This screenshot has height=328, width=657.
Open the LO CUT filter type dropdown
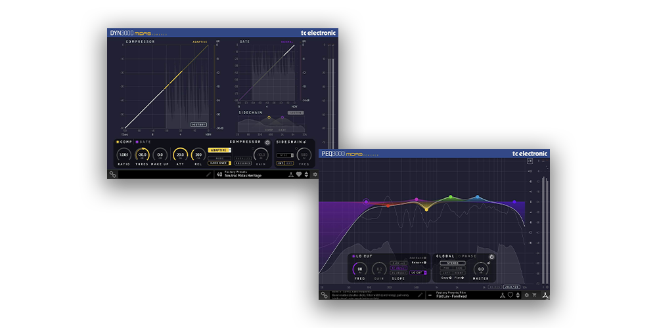coord(419,272)
